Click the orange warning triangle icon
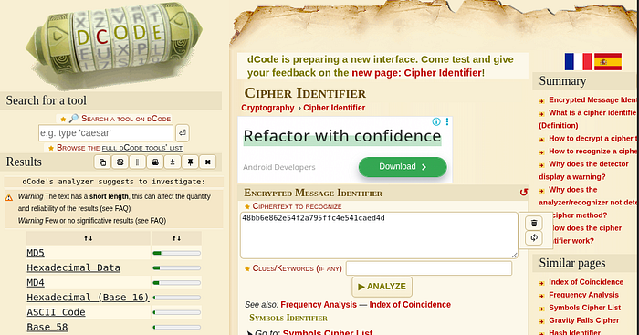The height and width of the screenshot is (335, 639). click(9, 198)
